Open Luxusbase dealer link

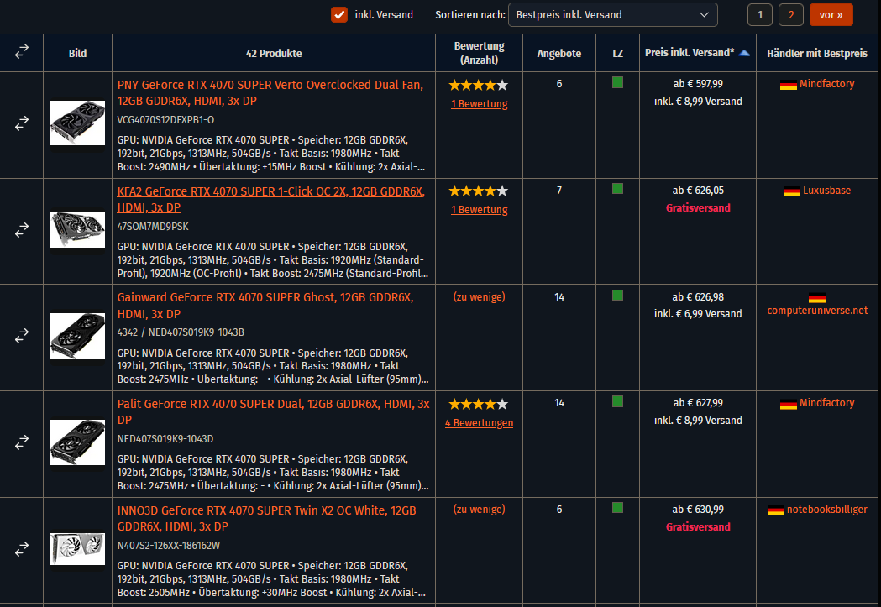tap(826, 191)
